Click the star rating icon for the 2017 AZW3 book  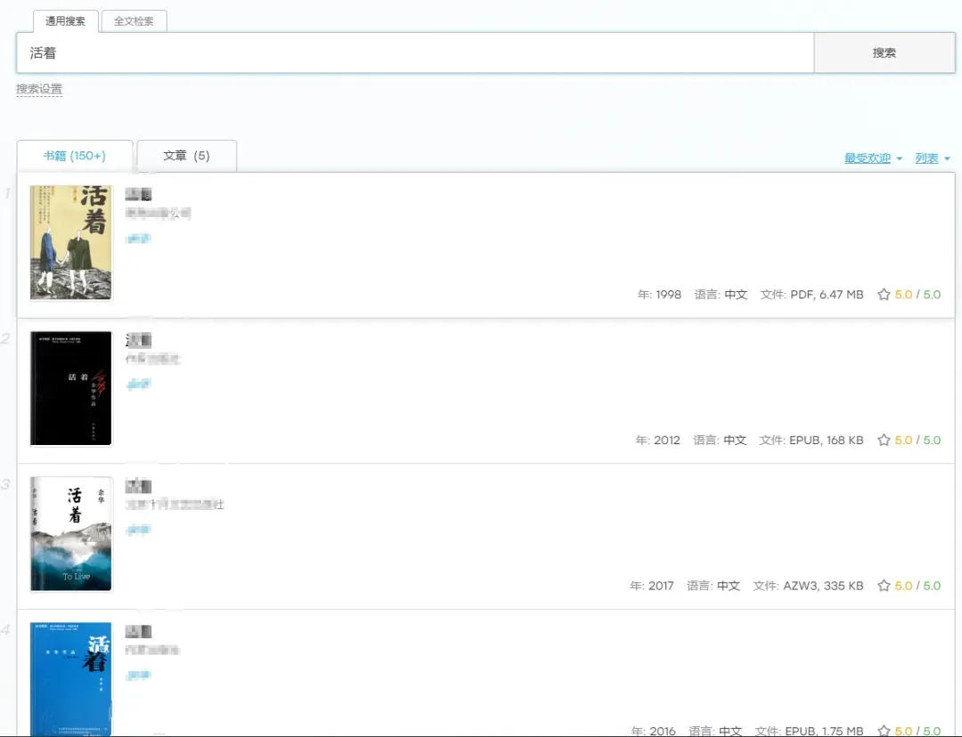tap(884, 586)
